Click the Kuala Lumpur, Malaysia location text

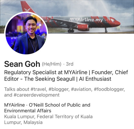(x=48, y=120)
